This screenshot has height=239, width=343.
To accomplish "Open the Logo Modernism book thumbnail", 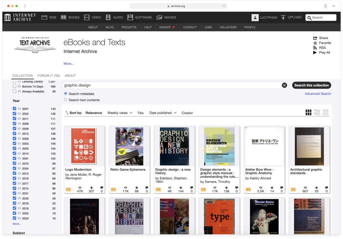I will [x=84, y=146].
